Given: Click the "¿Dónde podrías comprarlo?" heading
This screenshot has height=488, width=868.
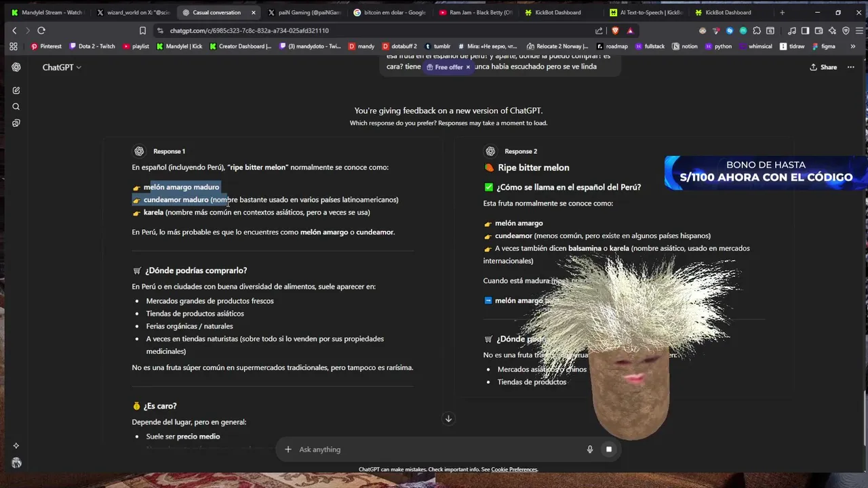Looking at the screenshot, I should tap(195, 270).
